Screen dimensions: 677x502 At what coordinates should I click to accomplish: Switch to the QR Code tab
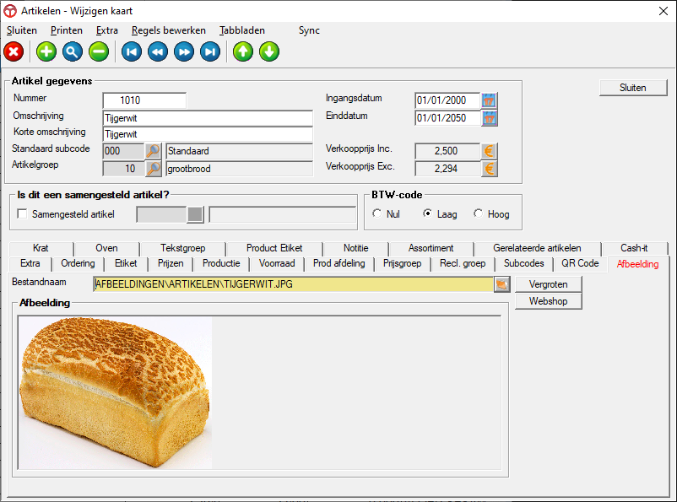click(580, 263)
